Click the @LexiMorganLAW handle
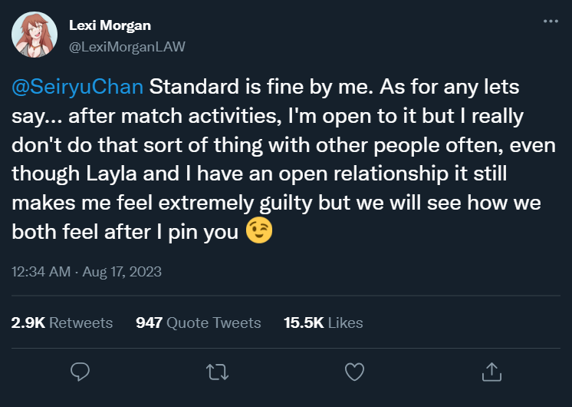Image resolution: width=572 pixels, height=407 pixels. click(x=127, y=46)
